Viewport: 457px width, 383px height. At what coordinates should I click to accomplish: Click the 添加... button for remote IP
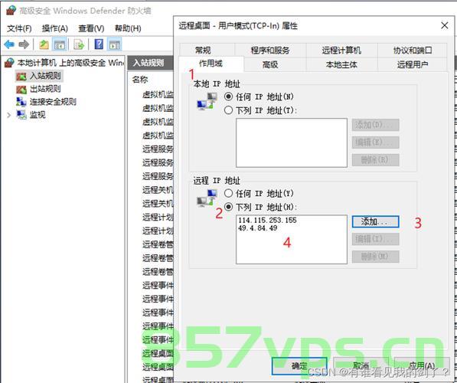click(x=375, y=221)
